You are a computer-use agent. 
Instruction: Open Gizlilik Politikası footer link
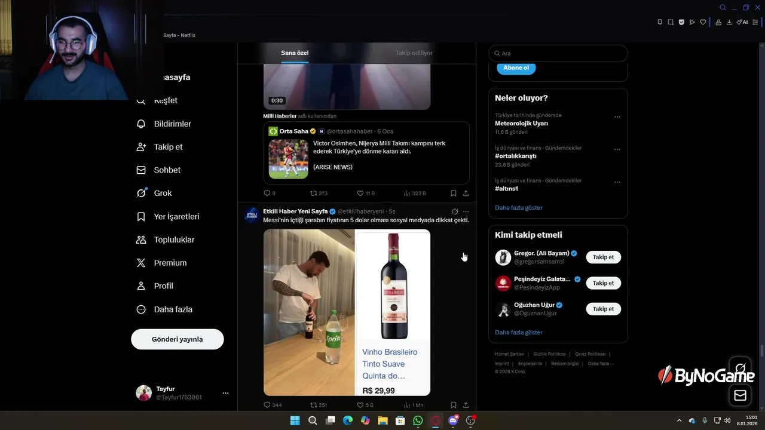pos(549,354)
